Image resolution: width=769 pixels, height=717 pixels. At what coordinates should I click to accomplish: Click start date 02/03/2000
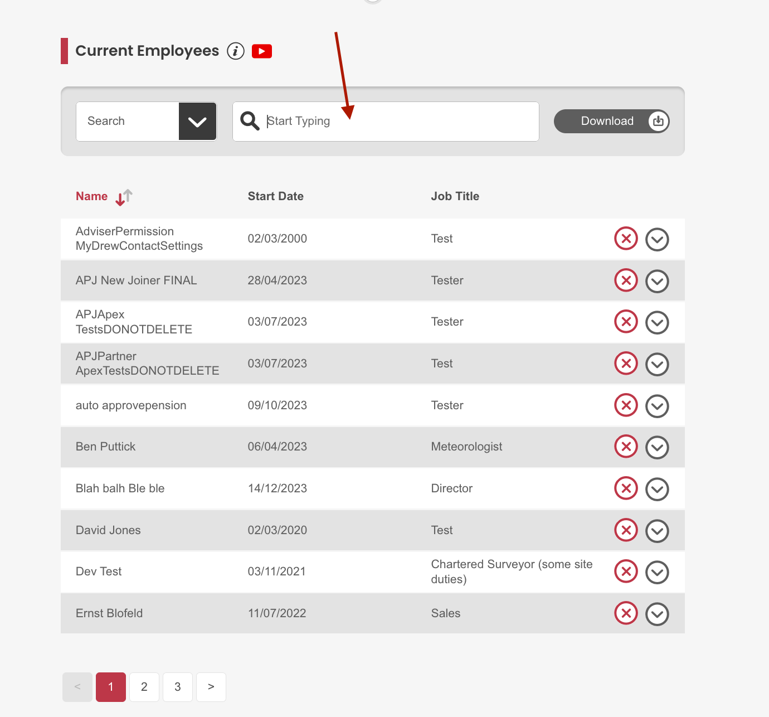(x=278, y=239)
